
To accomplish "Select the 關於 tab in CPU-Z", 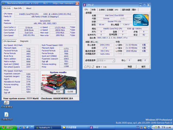I will (134, 10).
